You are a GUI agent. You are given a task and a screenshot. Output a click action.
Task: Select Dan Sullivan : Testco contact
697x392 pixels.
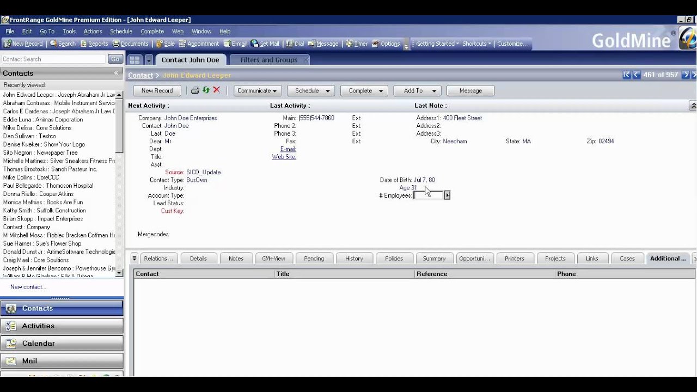coord(29,136)
